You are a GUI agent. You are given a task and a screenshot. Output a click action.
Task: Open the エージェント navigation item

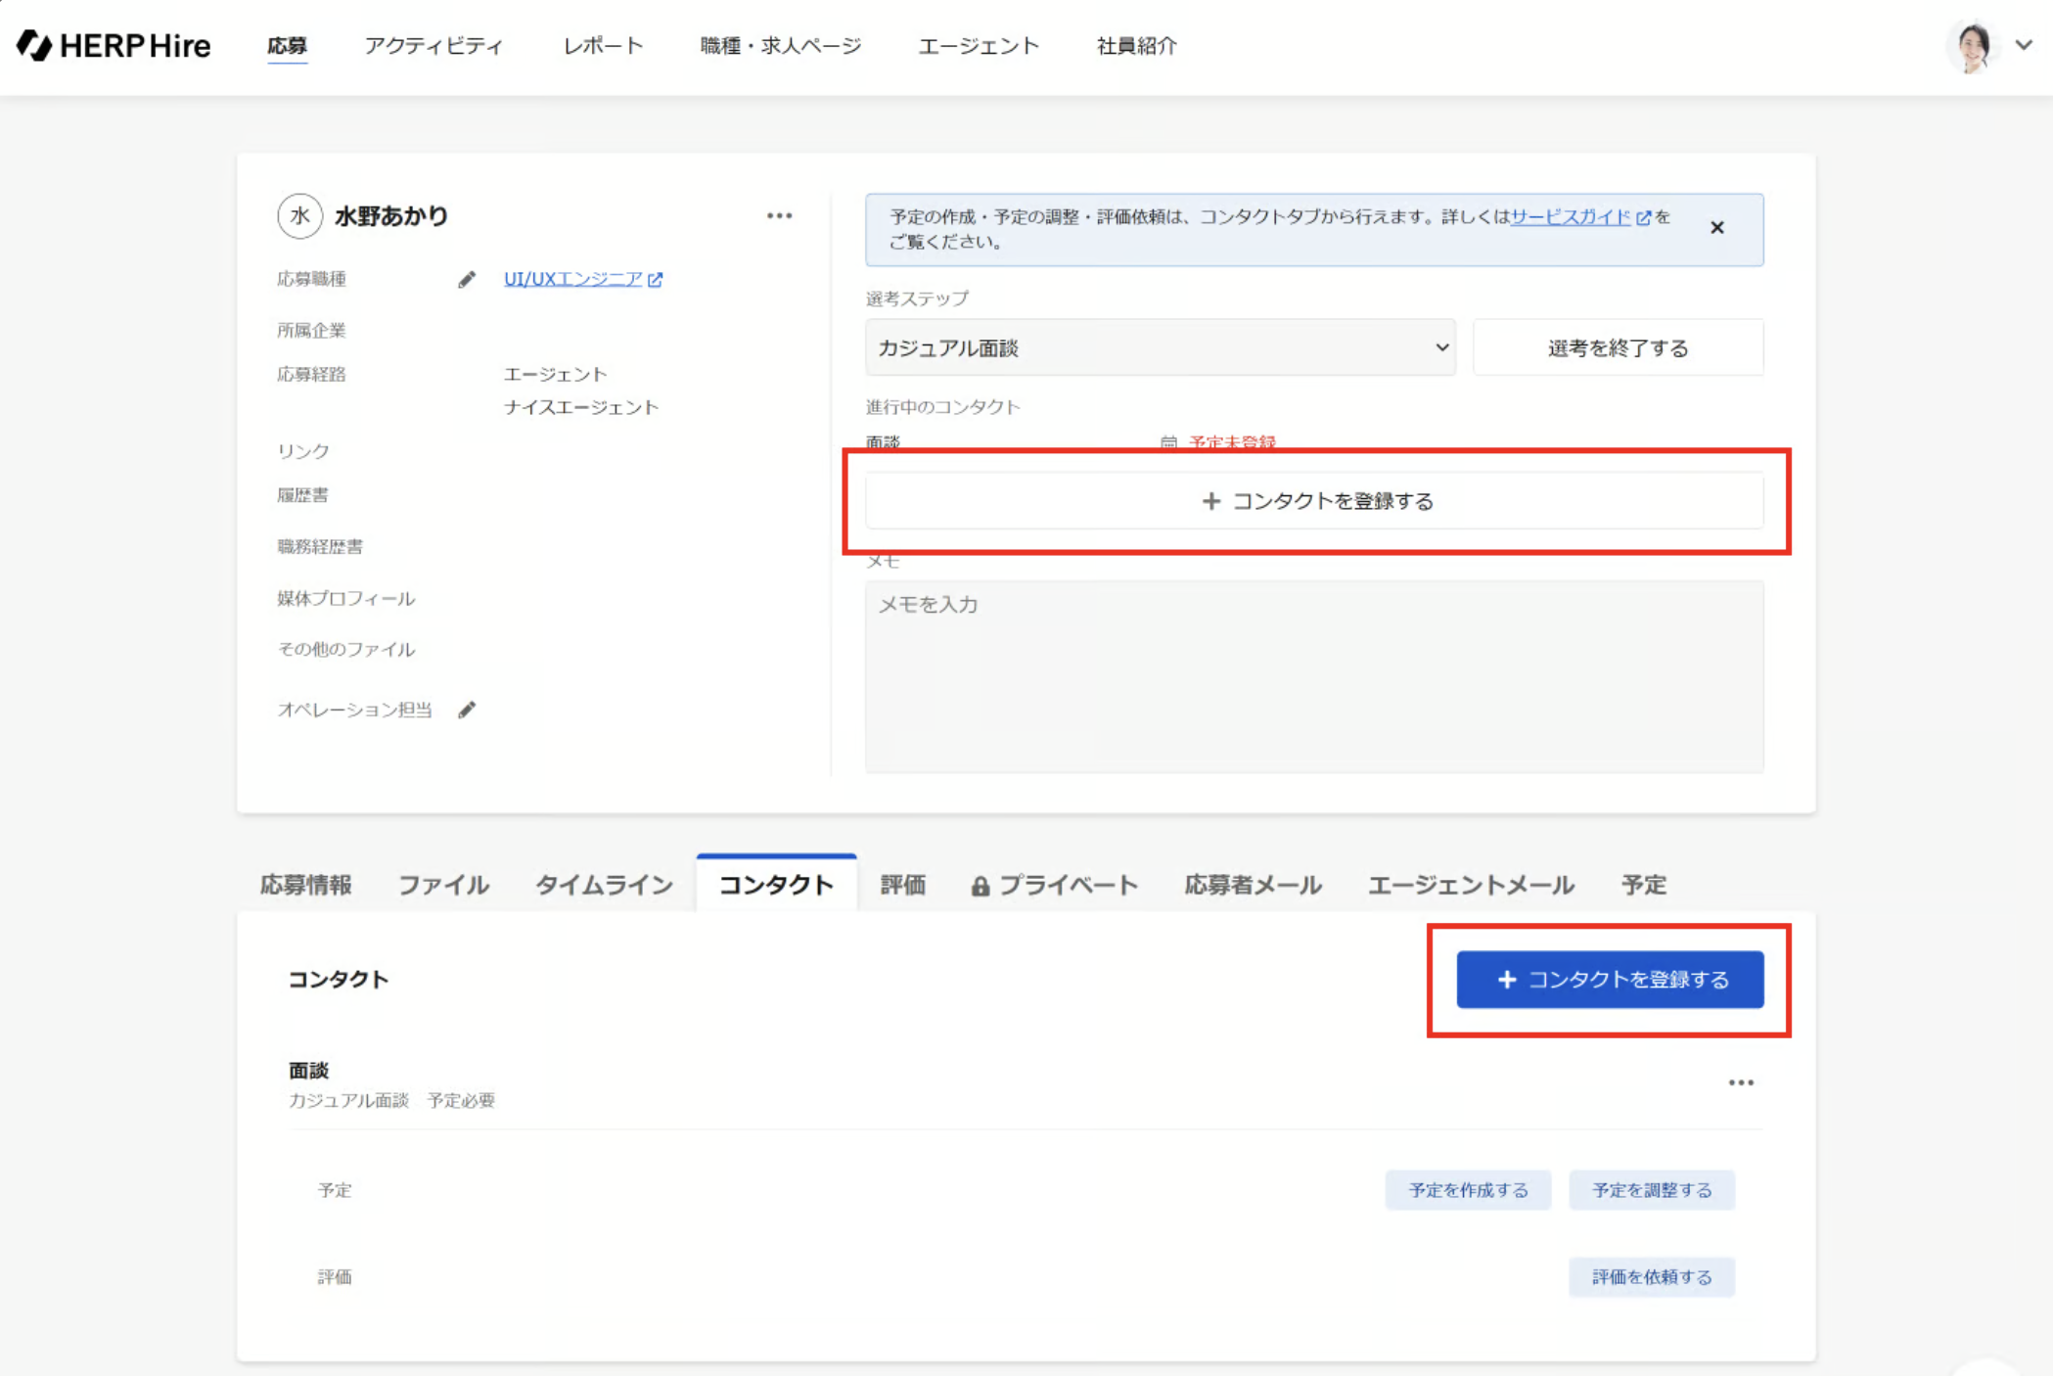[x=979, y=46]
